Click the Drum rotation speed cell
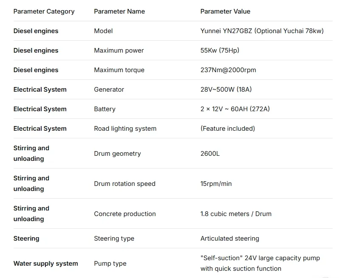Image resolution: width=356 pixels, height=278 pixels. tap(125, 184)
